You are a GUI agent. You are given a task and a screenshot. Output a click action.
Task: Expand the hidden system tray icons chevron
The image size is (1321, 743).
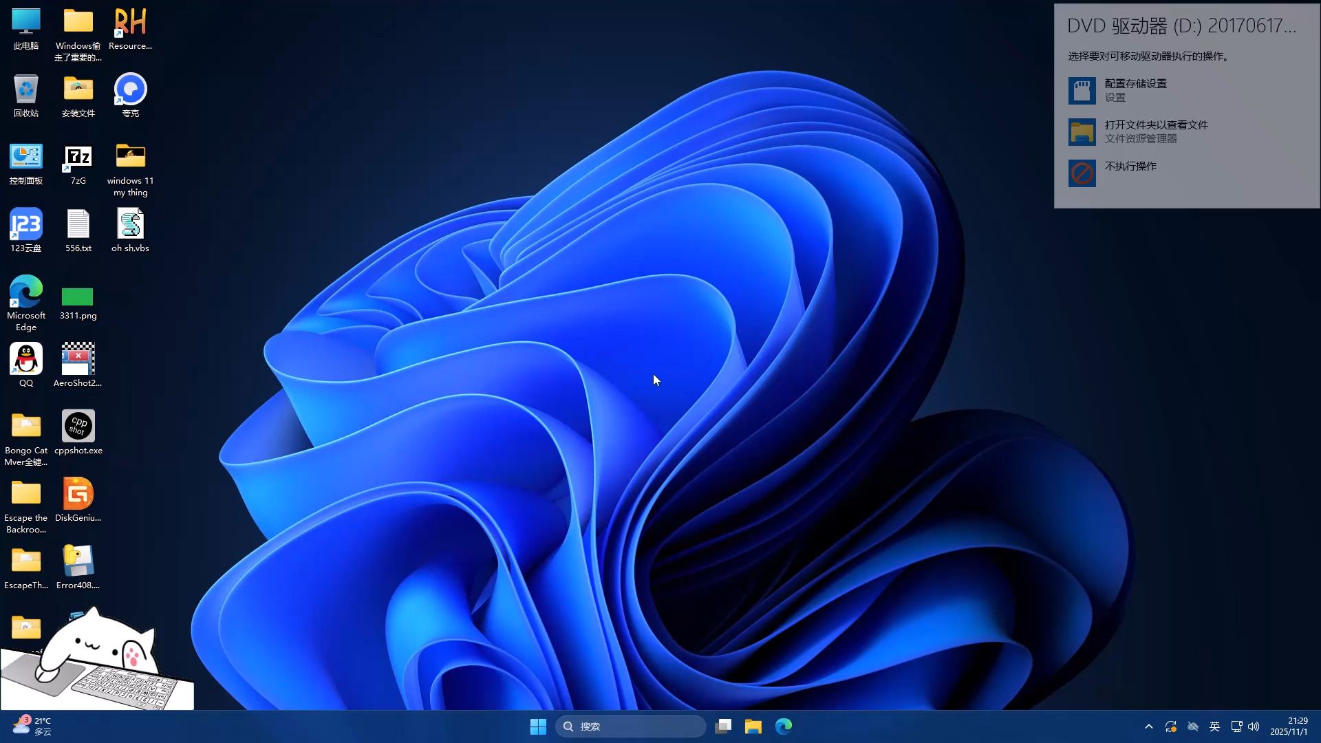click(1148, 726)
